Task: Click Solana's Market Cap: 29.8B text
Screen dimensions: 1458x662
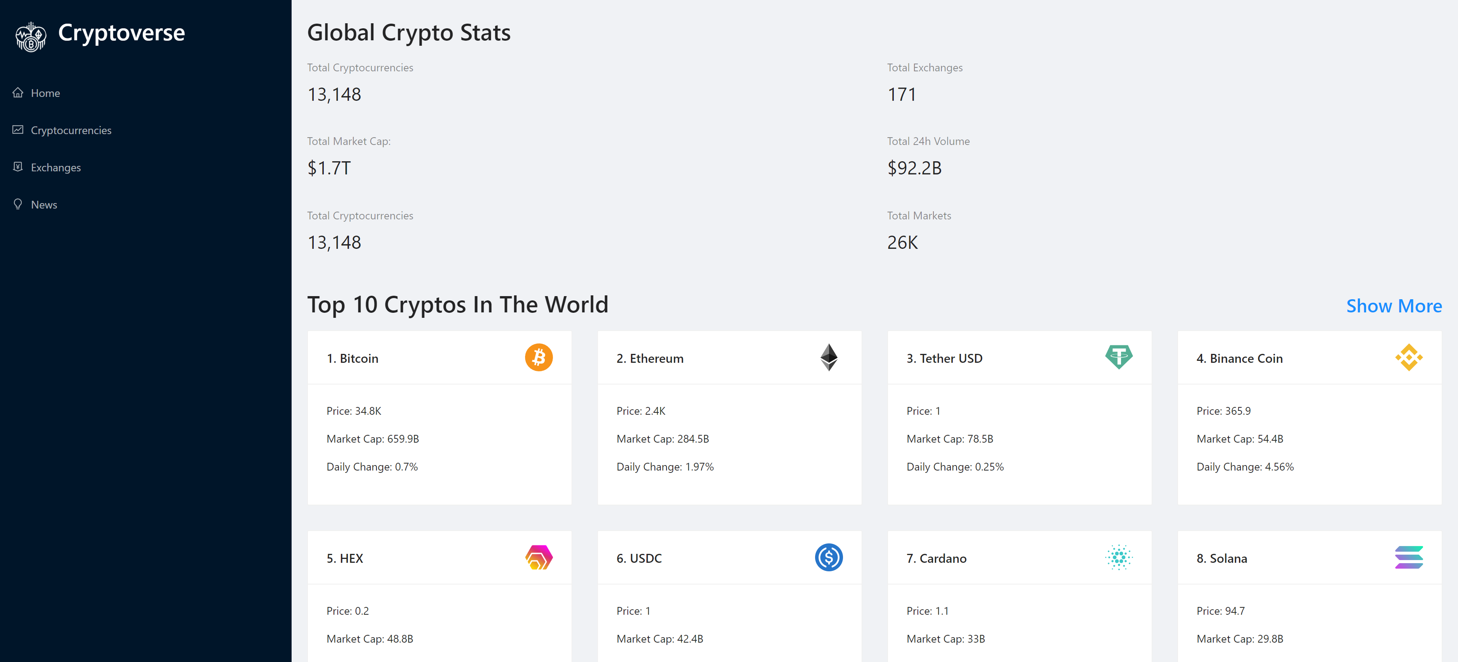Action: [x=1240, y=640]
